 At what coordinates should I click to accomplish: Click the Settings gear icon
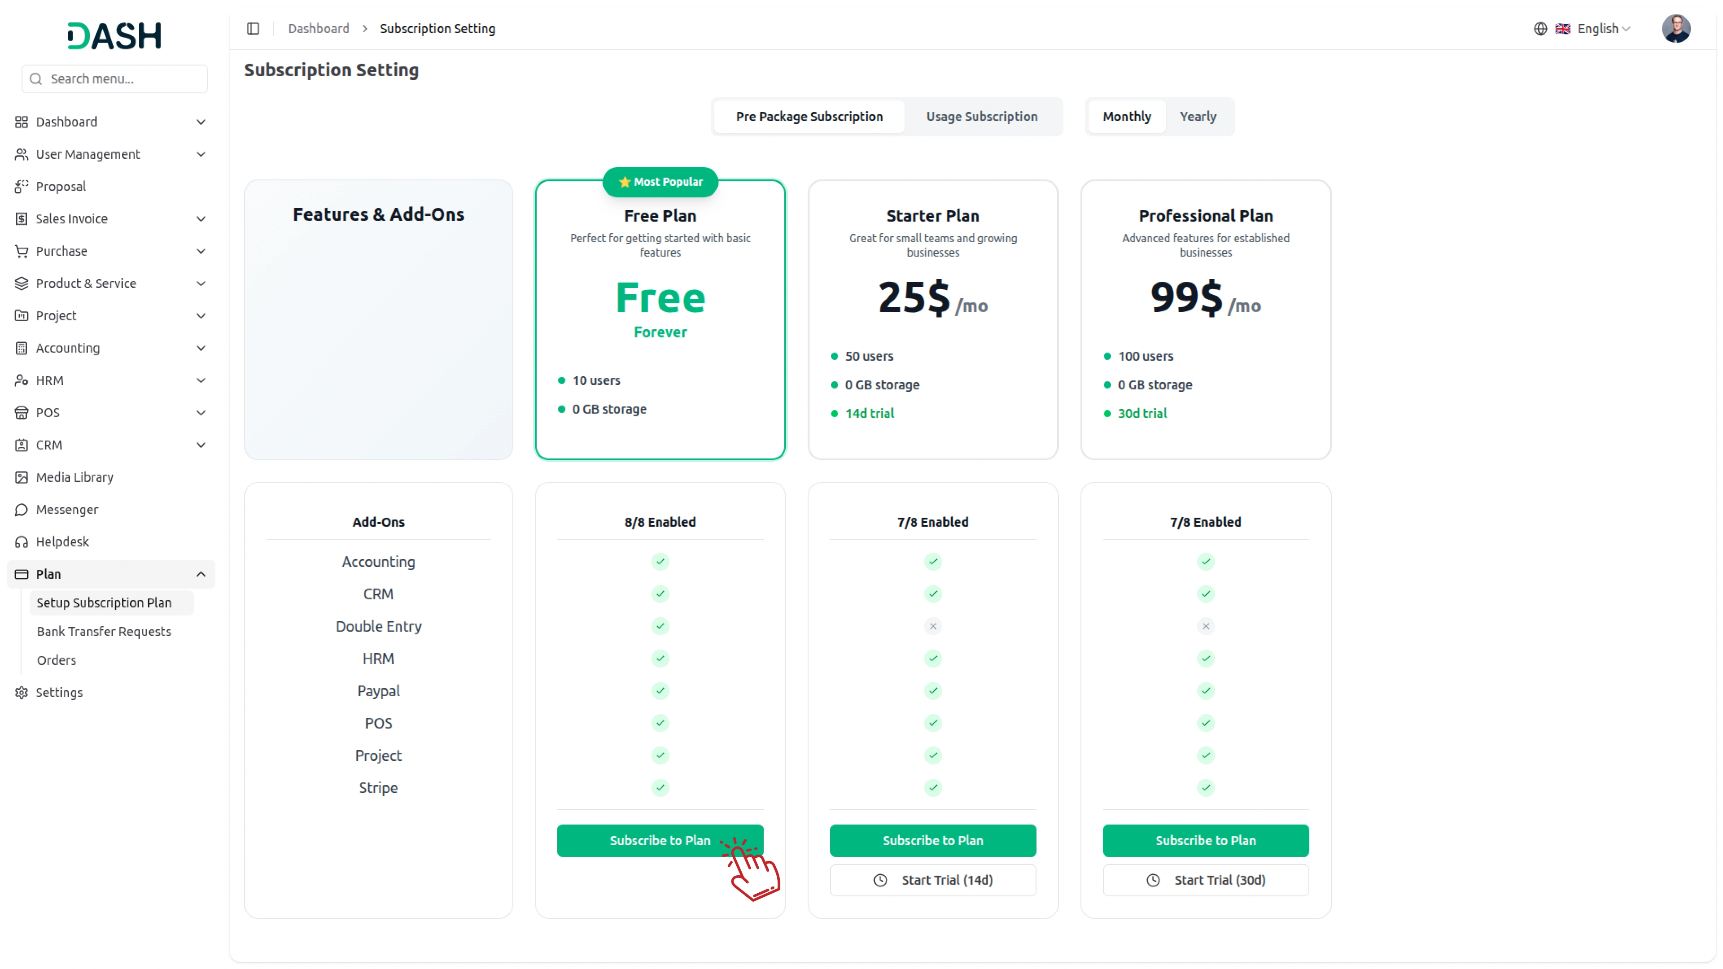coord(22,692)
